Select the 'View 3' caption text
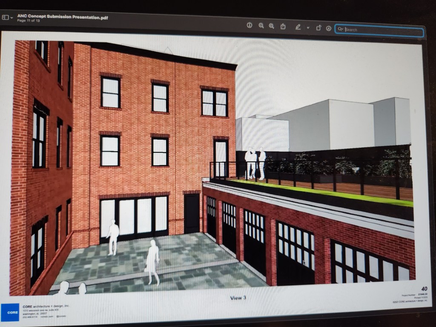Image resolution: width=436 pixels, height=327 pixels. pos(238,298)
